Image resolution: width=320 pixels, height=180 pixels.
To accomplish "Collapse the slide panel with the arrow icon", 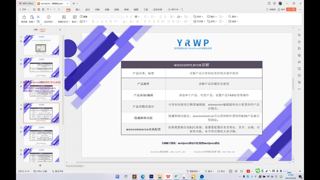I will [60, 29].
